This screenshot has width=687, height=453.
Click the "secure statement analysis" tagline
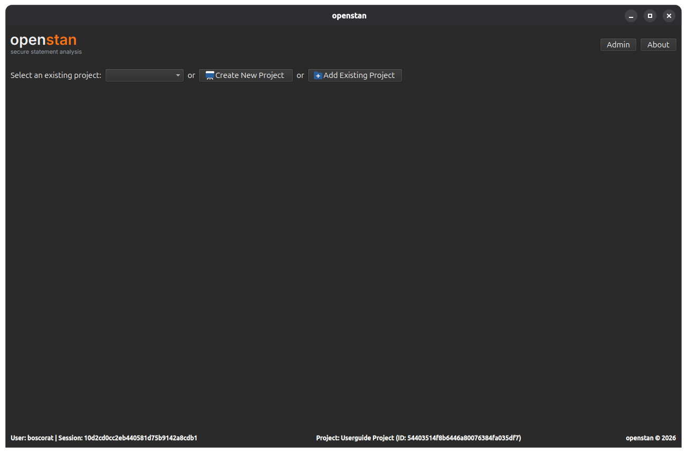tap(46, 52)
